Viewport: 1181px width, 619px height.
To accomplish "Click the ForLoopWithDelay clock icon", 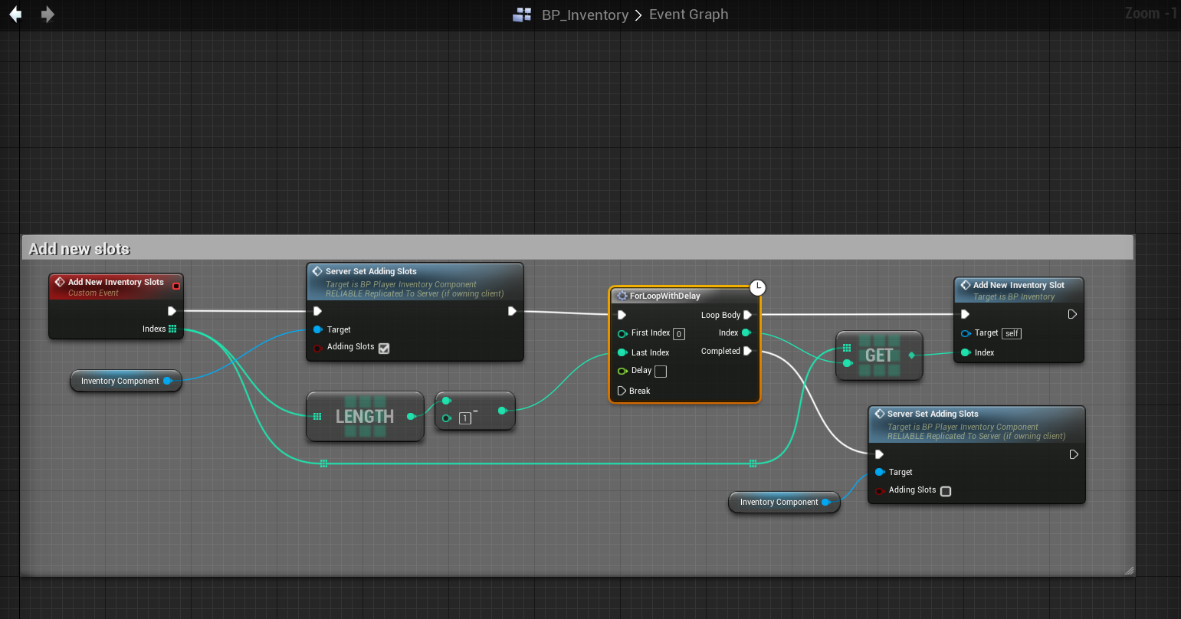I will [757, 287].
